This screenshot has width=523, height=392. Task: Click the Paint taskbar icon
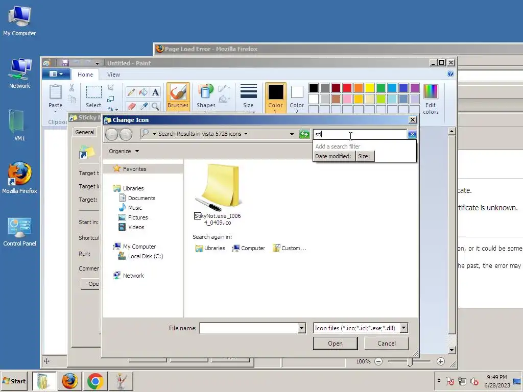121,381
